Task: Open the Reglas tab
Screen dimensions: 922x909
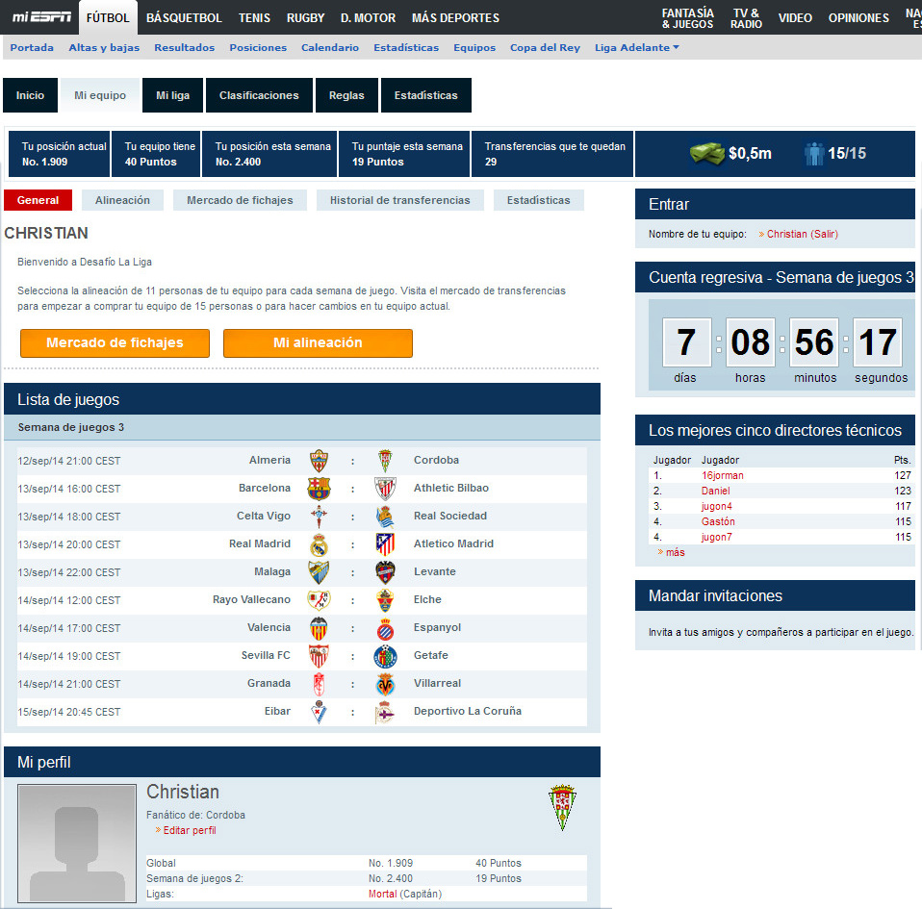Action: (346, 95)
